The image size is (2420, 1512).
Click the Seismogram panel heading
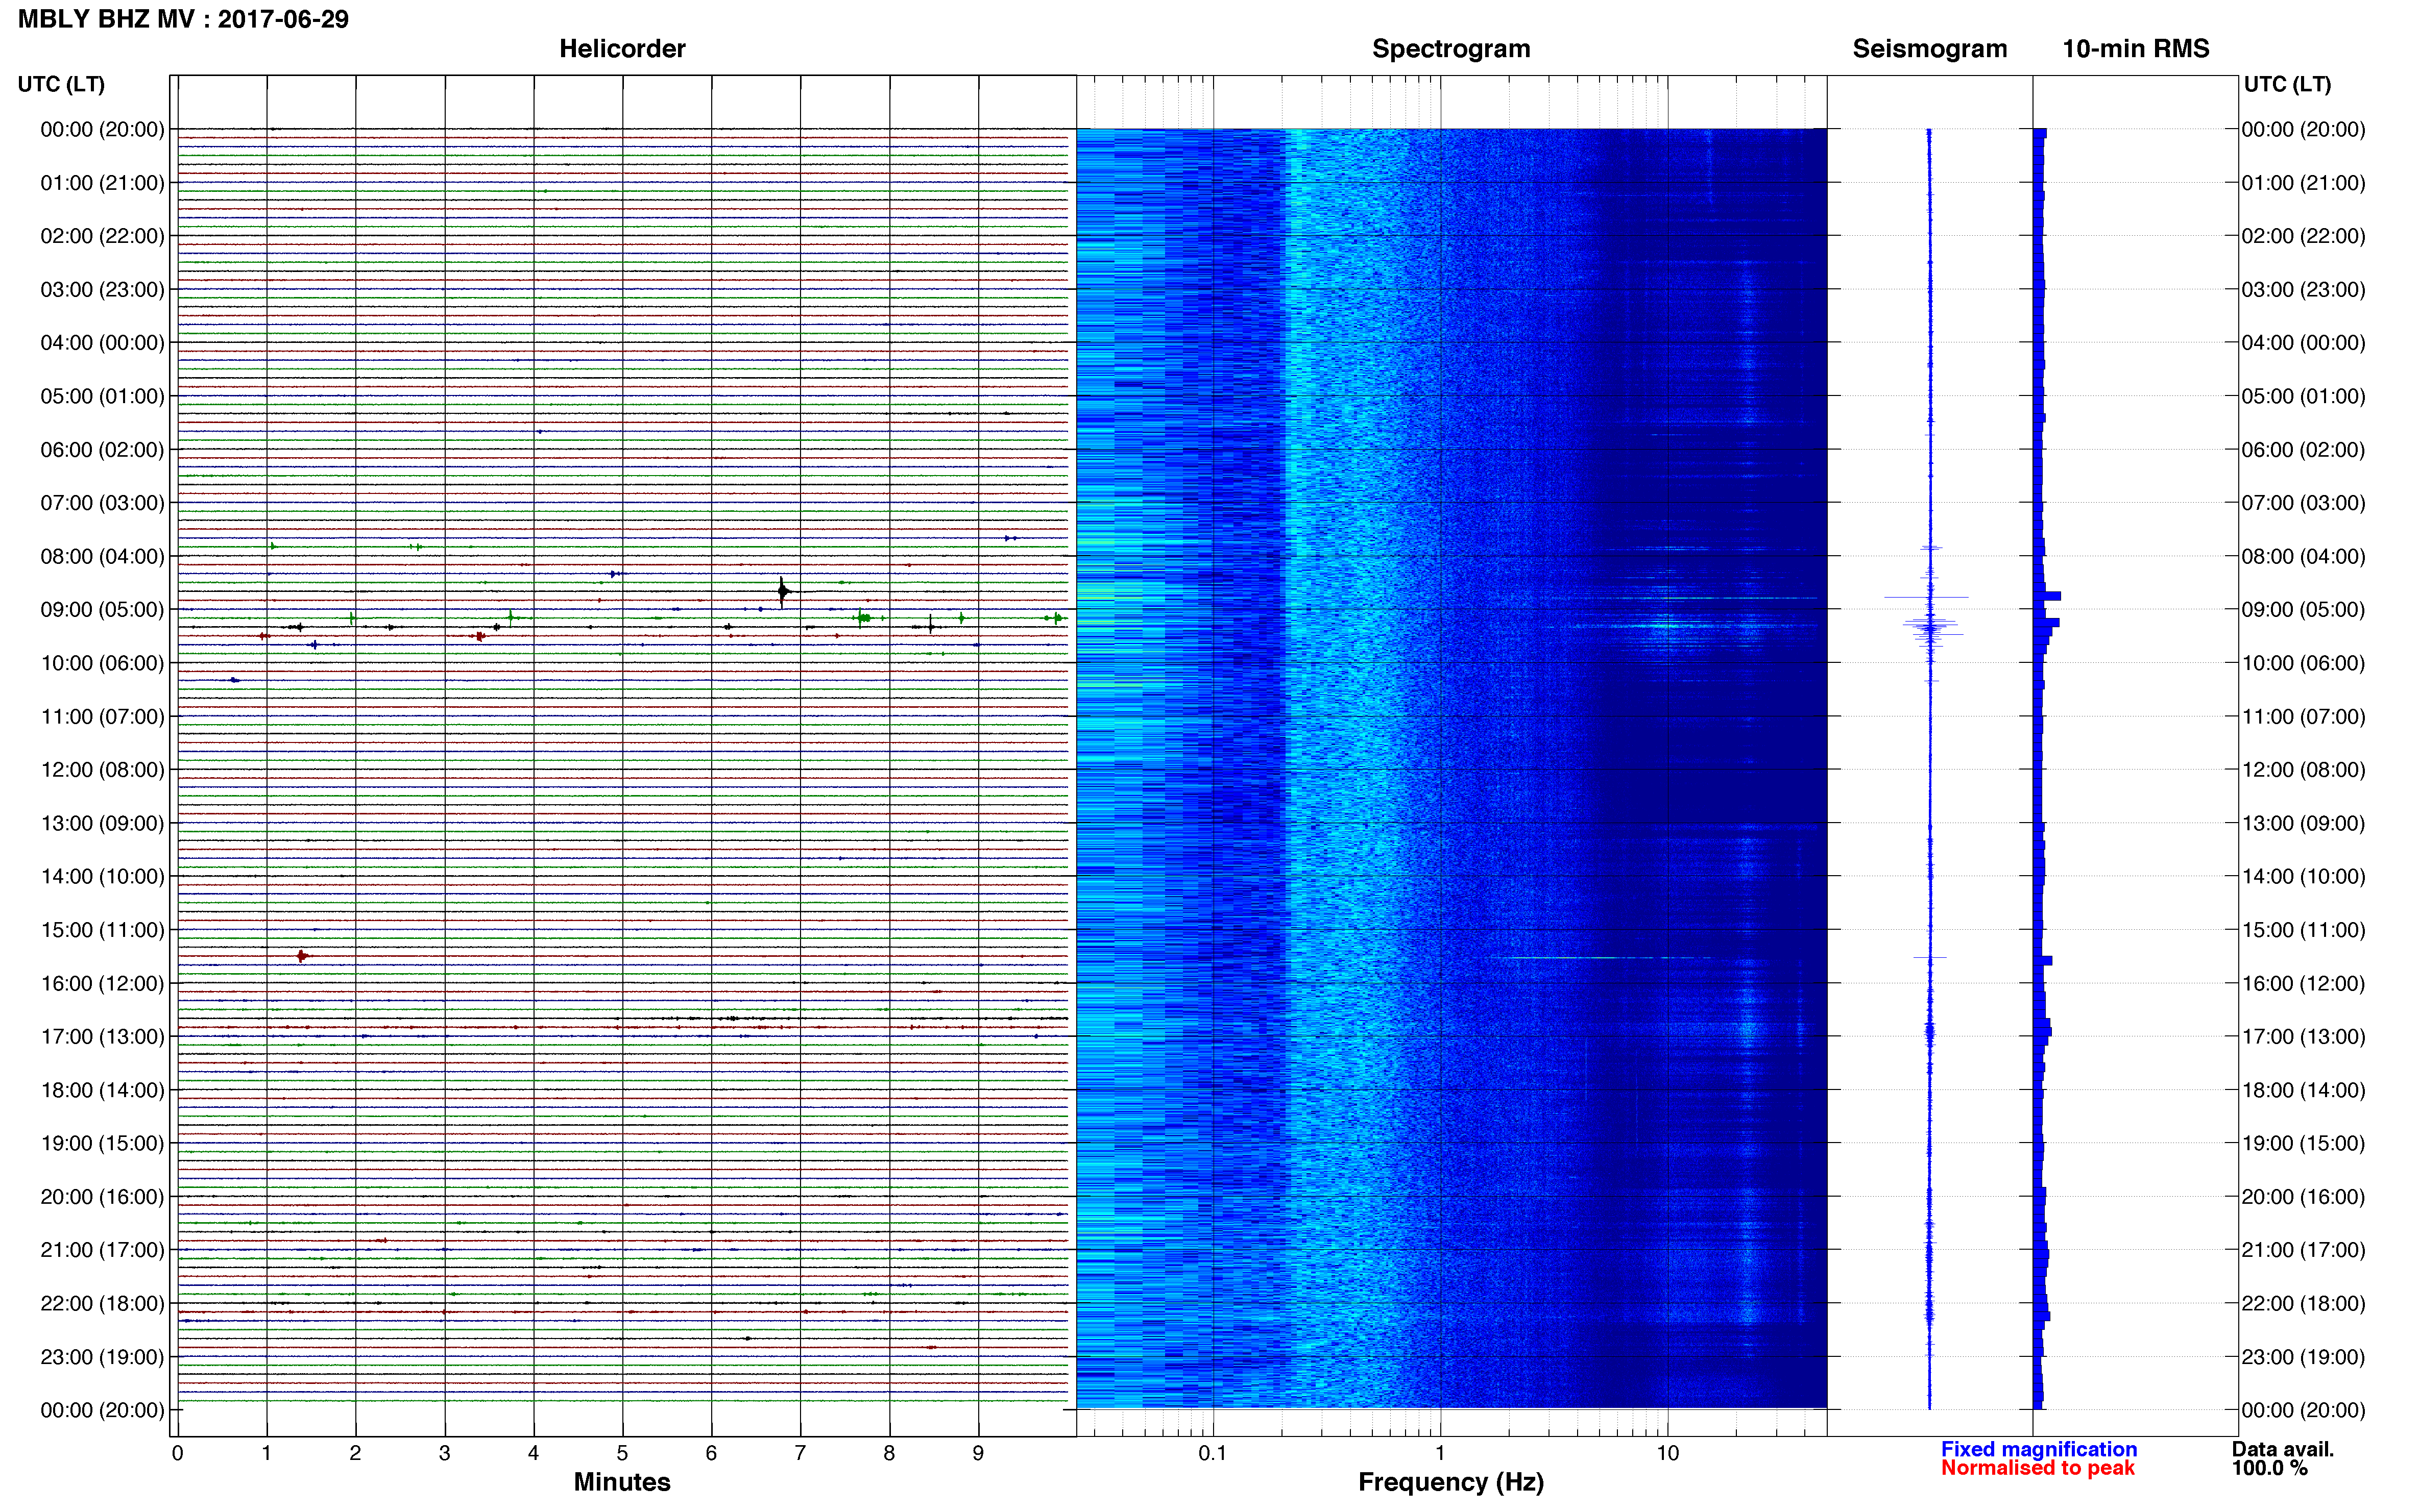click(1930, 49)
